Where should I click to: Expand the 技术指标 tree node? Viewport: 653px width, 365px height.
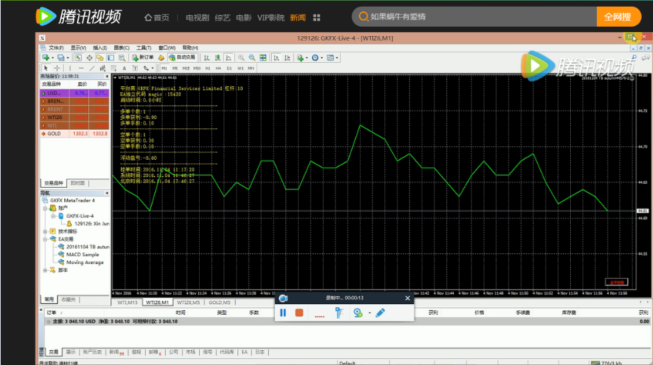pyautogui.click(x=45, y=231)
